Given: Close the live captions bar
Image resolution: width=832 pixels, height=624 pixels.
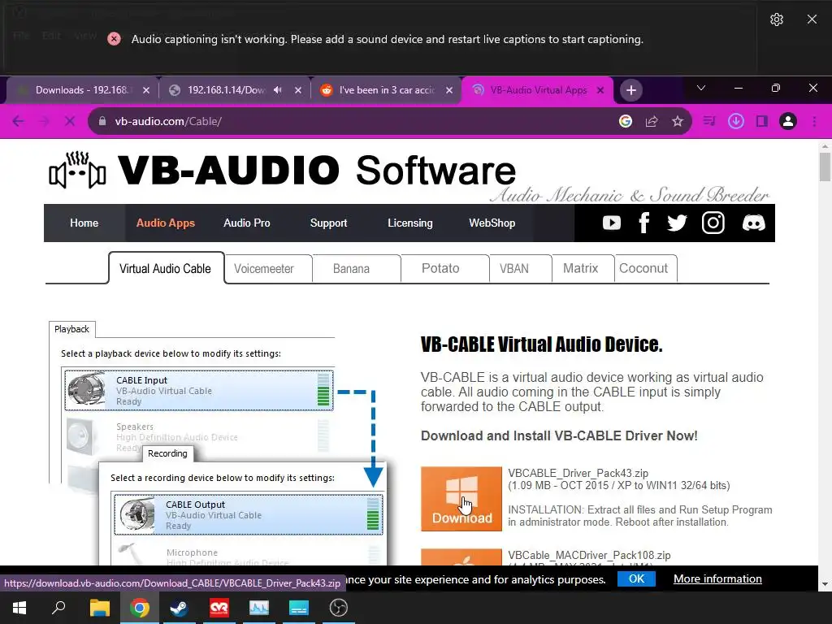Looking at the screenshot, I should click(x=812, y=19).
